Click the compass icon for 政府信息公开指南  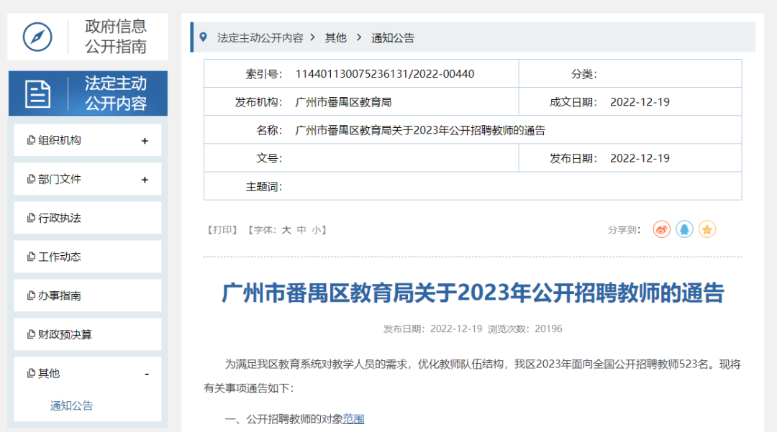37,37
